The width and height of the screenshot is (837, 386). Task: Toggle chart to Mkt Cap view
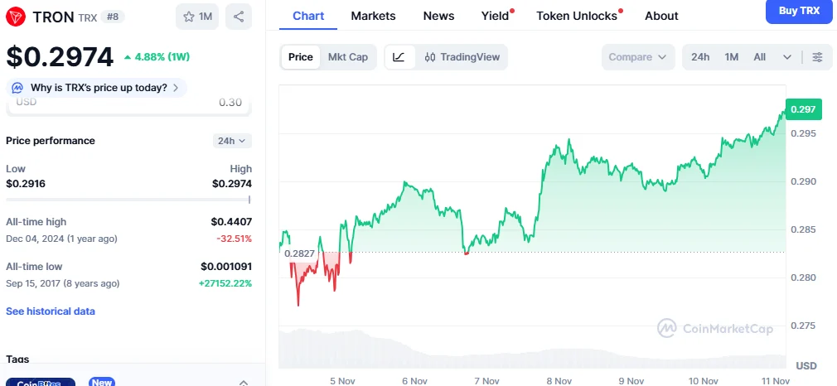pyautogui.click(x=348, y=57)
